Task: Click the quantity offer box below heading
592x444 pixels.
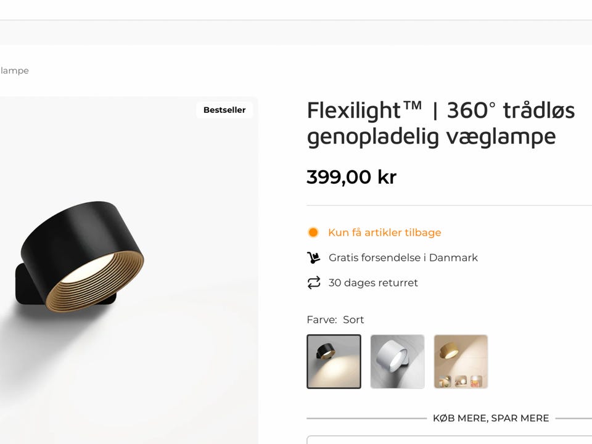Action: tap(450, 440)
